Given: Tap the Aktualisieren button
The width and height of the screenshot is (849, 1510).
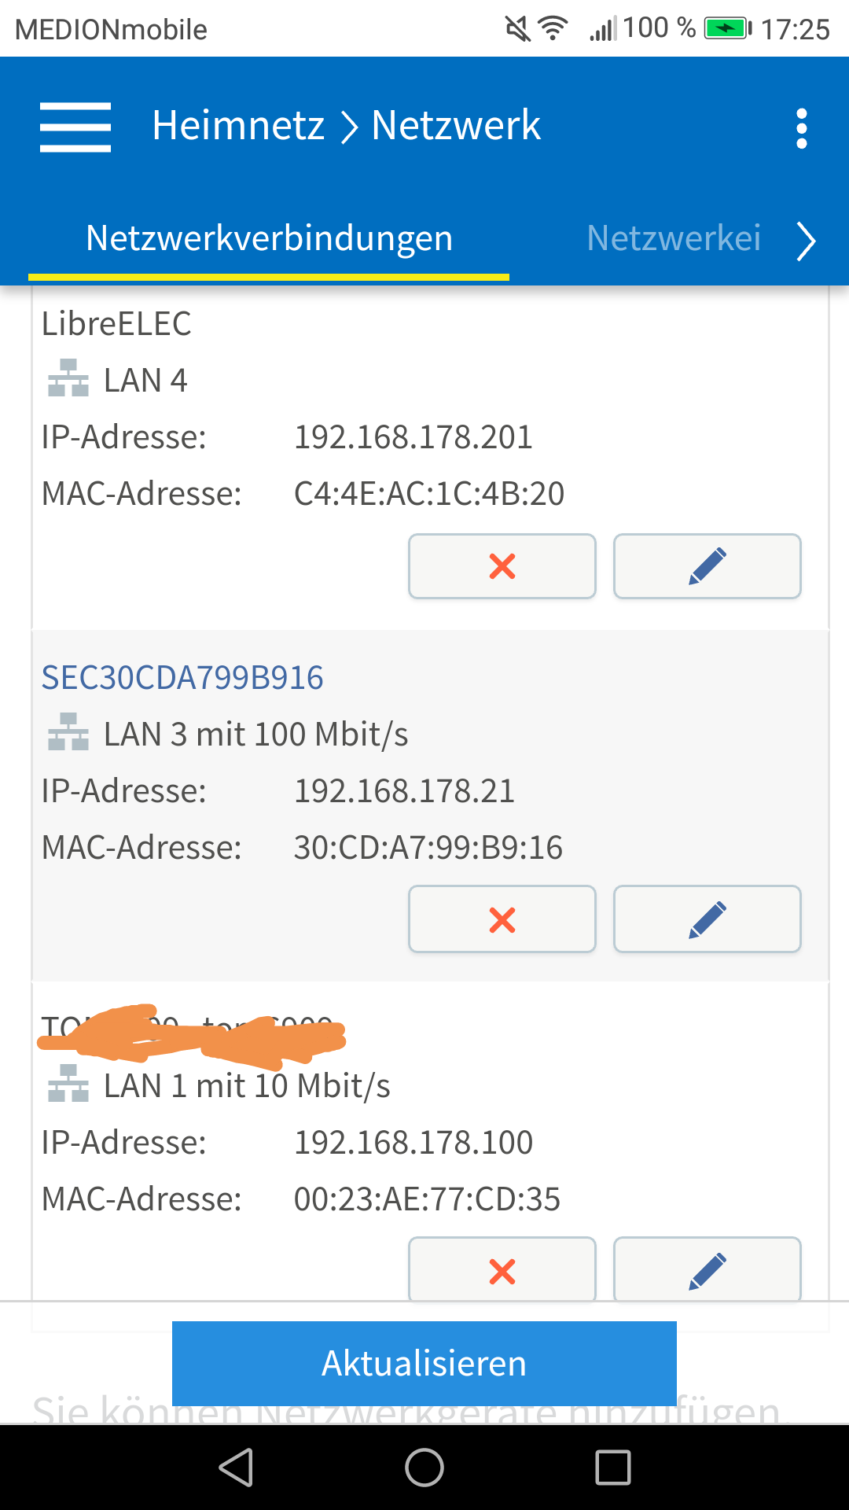Looking at the screenshot, I should 424,1363.
